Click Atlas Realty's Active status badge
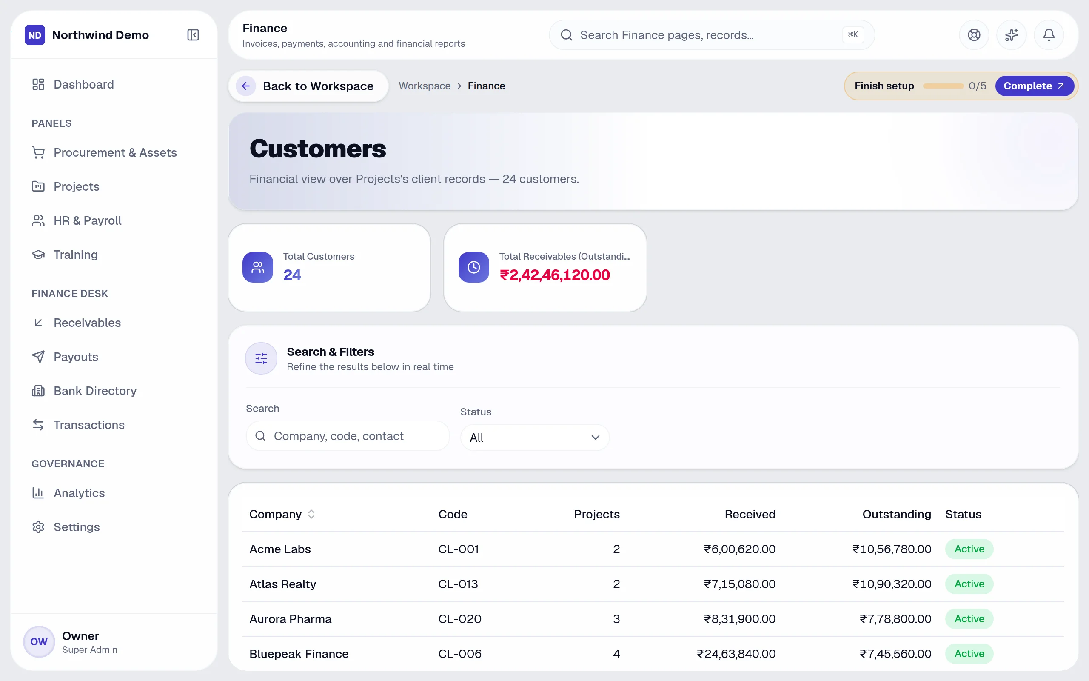This screenshot has height=681, width=1089. coord(969,584)
